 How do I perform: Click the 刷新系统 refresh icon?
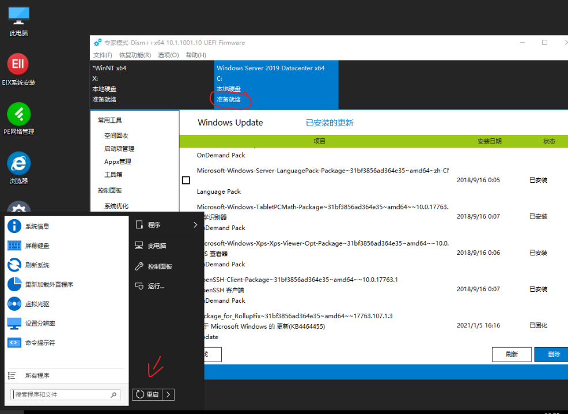click(x=14, y=265)
